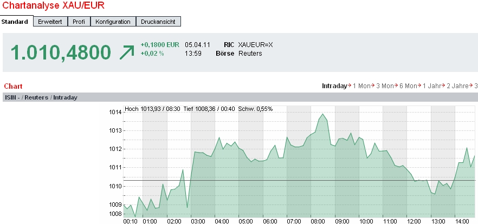Viewport: 478px width, 224px height.
Task: Click the Chartanalyse XAU/EUR page title
Action: 54,6
